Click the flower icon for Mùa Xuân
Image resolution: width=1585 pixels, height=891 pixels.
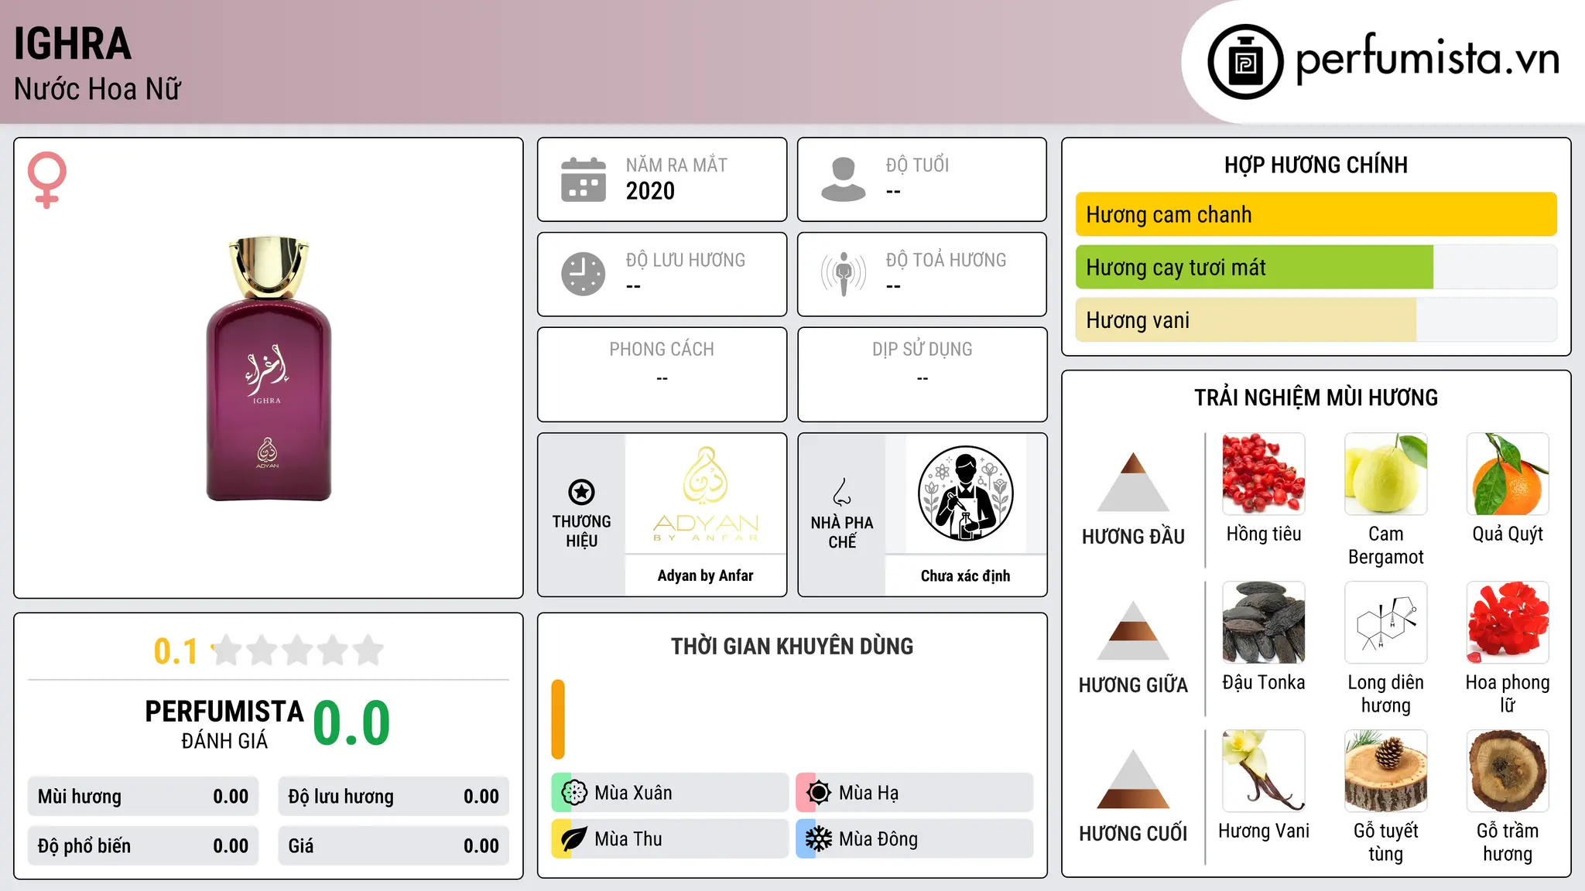tap(573, 793)
